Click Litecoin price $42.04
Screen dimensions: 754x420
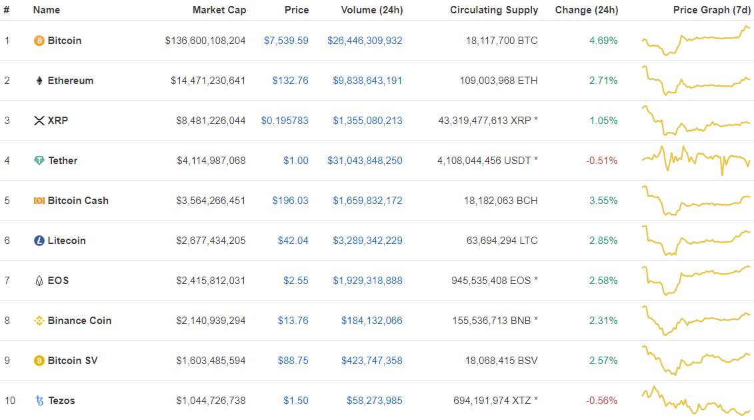[293, 240]
